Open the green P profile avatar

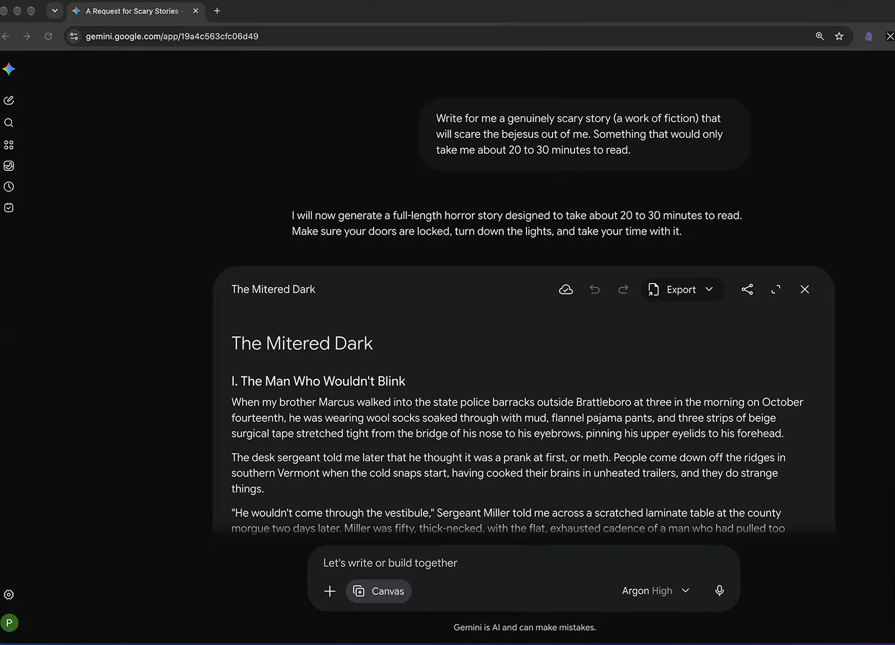pyautogui.click(x=9, y=623)
